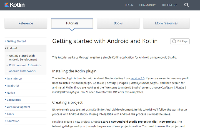This screenshot has width=200, height=129.
Task: Open the COMMUNITY menu item
Action: pos(147,5)
